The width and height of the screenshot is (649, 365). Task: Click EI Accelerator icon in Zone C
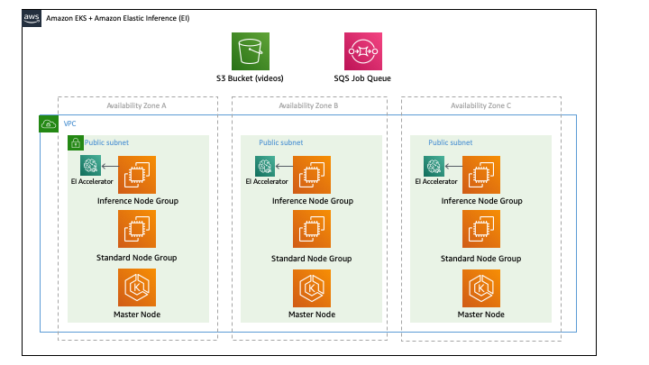434,166
